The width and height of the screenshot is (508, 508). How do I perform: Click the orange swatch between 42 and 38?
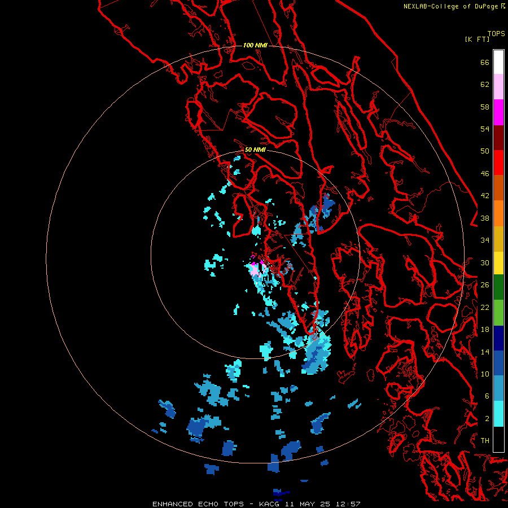[x=498, y=213]
